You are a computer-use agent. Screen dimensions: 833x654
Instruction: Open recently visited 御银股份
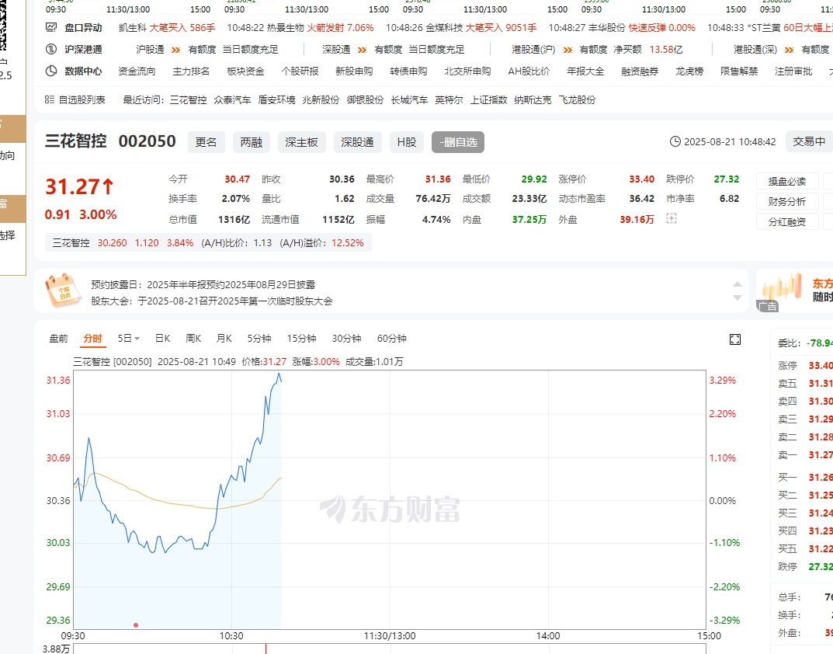tap(365, 99)
